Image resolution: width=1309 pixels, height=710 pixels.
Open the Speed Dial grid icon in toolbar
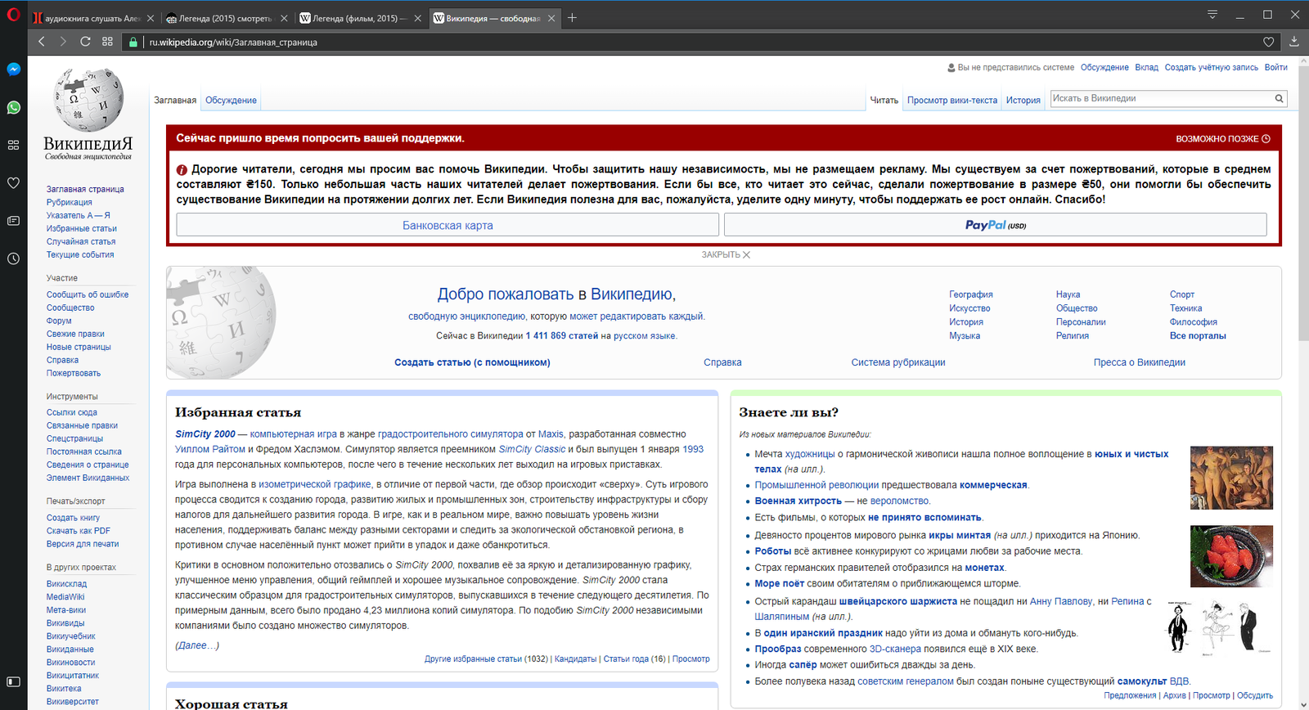click(107, 41)
